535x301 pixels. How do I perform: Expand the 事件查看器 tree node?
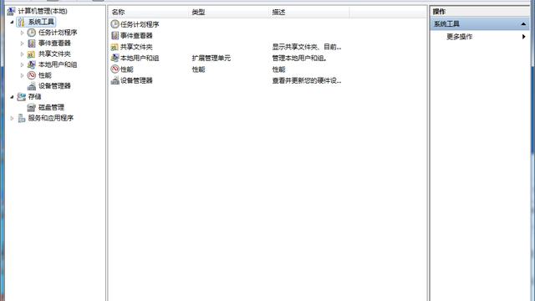pos(23,43)
